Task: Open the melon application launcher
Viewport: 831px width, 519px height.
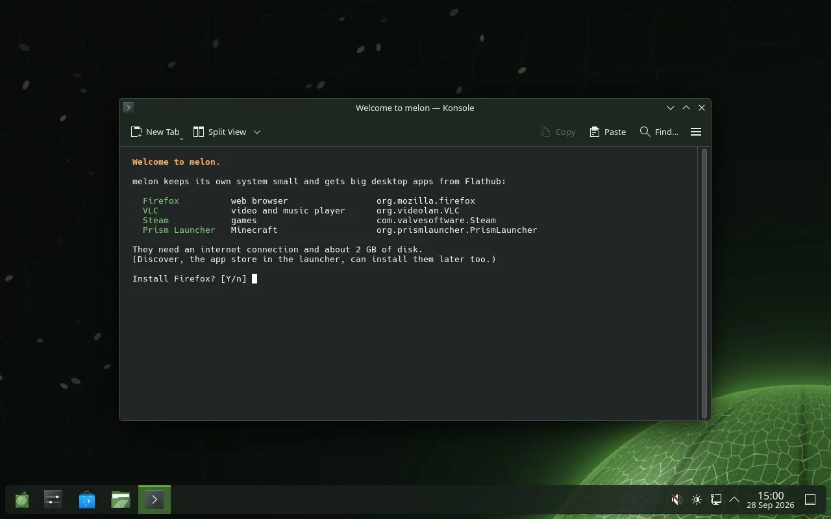Action: [x=22, y=500]
